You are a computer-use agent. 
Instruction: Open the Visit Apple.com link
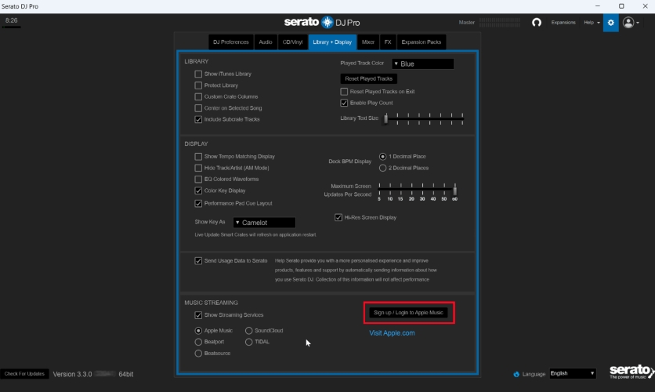coord(392,333)
